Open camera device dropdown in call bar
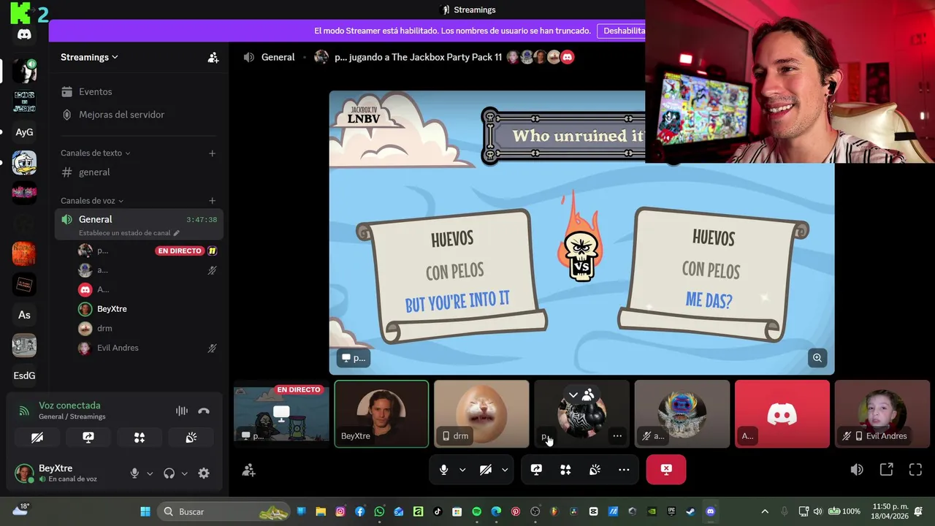 coord(505,470)
